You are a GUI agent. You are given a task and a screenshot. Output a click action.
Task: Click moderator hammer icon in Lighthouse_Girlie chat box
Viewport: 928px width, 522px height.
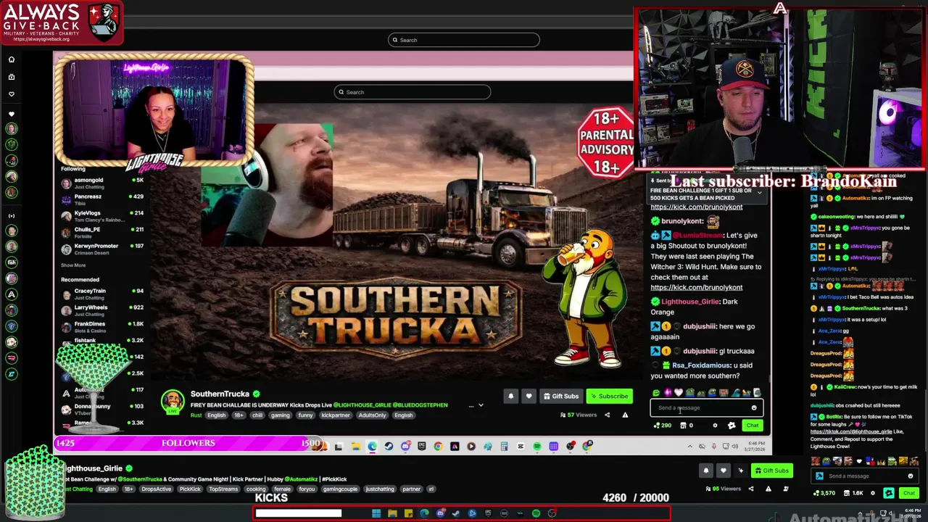820,476
